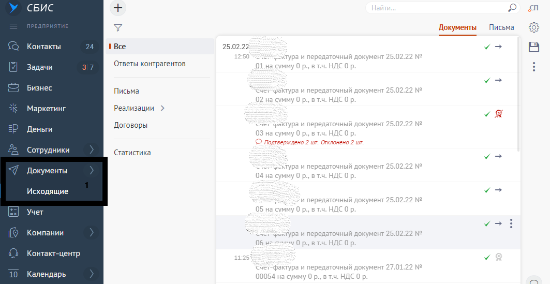The width and height of the screenshot is (550, 284).
Task: Open the settings gear icon
Action: 534,27
